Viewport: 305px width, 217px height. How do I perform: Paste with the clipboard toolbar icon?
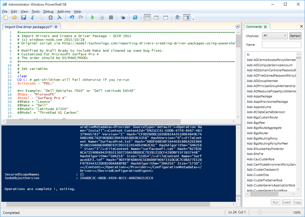click(x=51, y=17)
